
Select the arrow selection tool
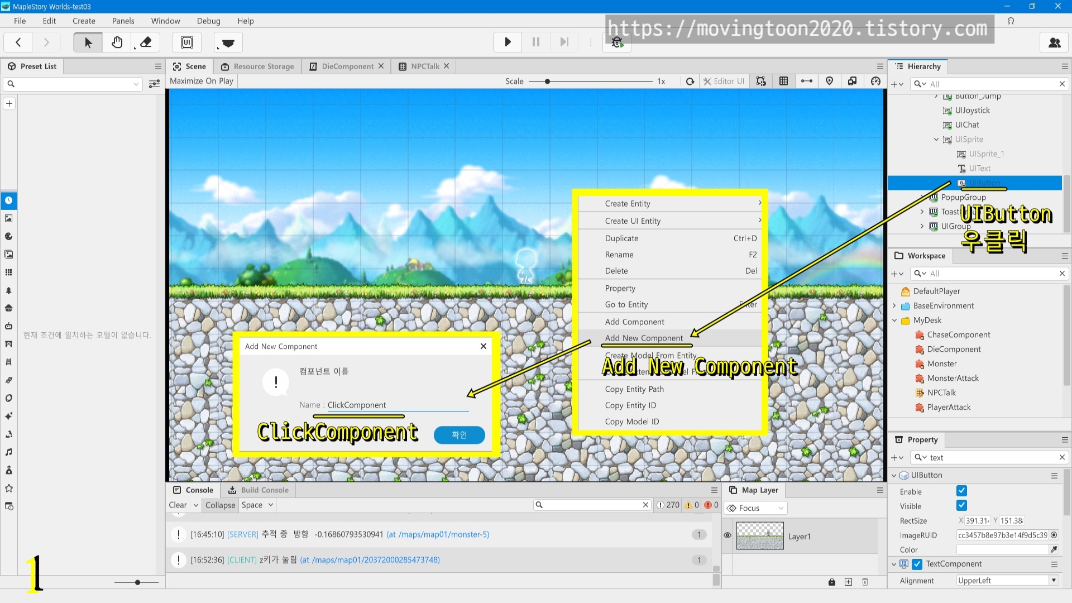click(x=88, y=42)
